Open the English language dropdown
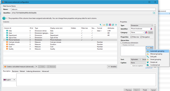 (9, 80)
